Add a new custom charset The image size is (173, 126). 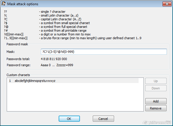tap(156, 101)
